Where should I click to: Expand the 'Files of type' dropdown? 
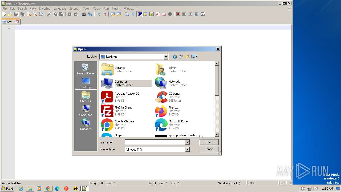click(x=187, y=149)
